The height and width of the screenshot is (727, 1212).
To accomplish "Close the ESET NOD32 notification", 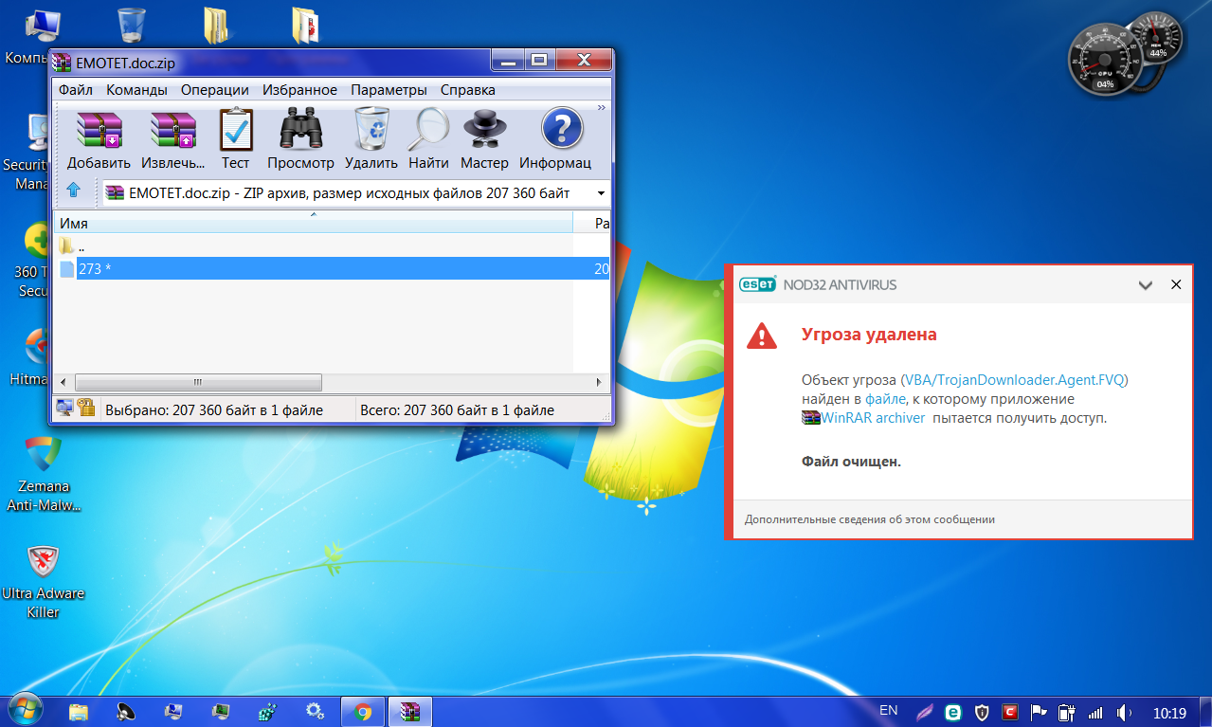I will click(1176, 284).
